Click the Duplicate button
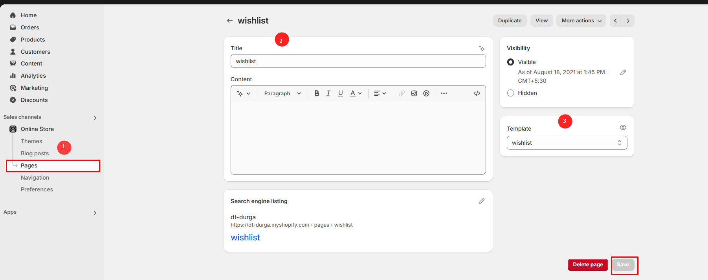 click(510, 21)
